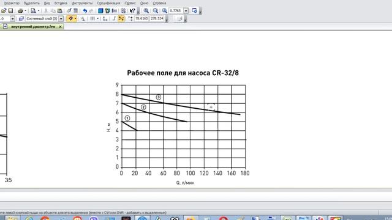Open the Вид menu

click(x=47, y=3)
